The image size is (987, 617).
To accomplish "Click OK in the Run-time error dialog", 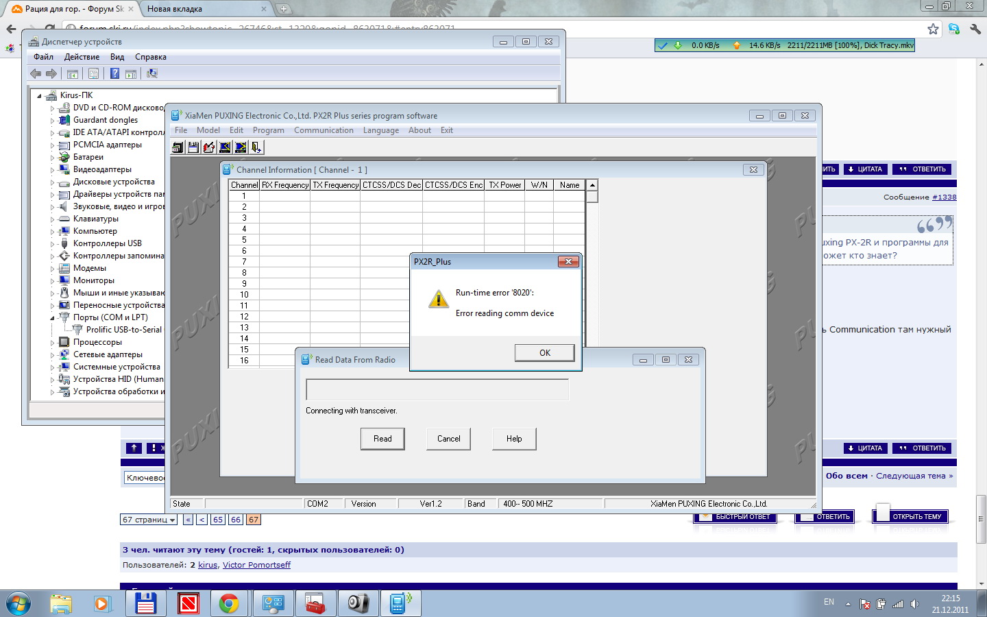I will 545,353.
